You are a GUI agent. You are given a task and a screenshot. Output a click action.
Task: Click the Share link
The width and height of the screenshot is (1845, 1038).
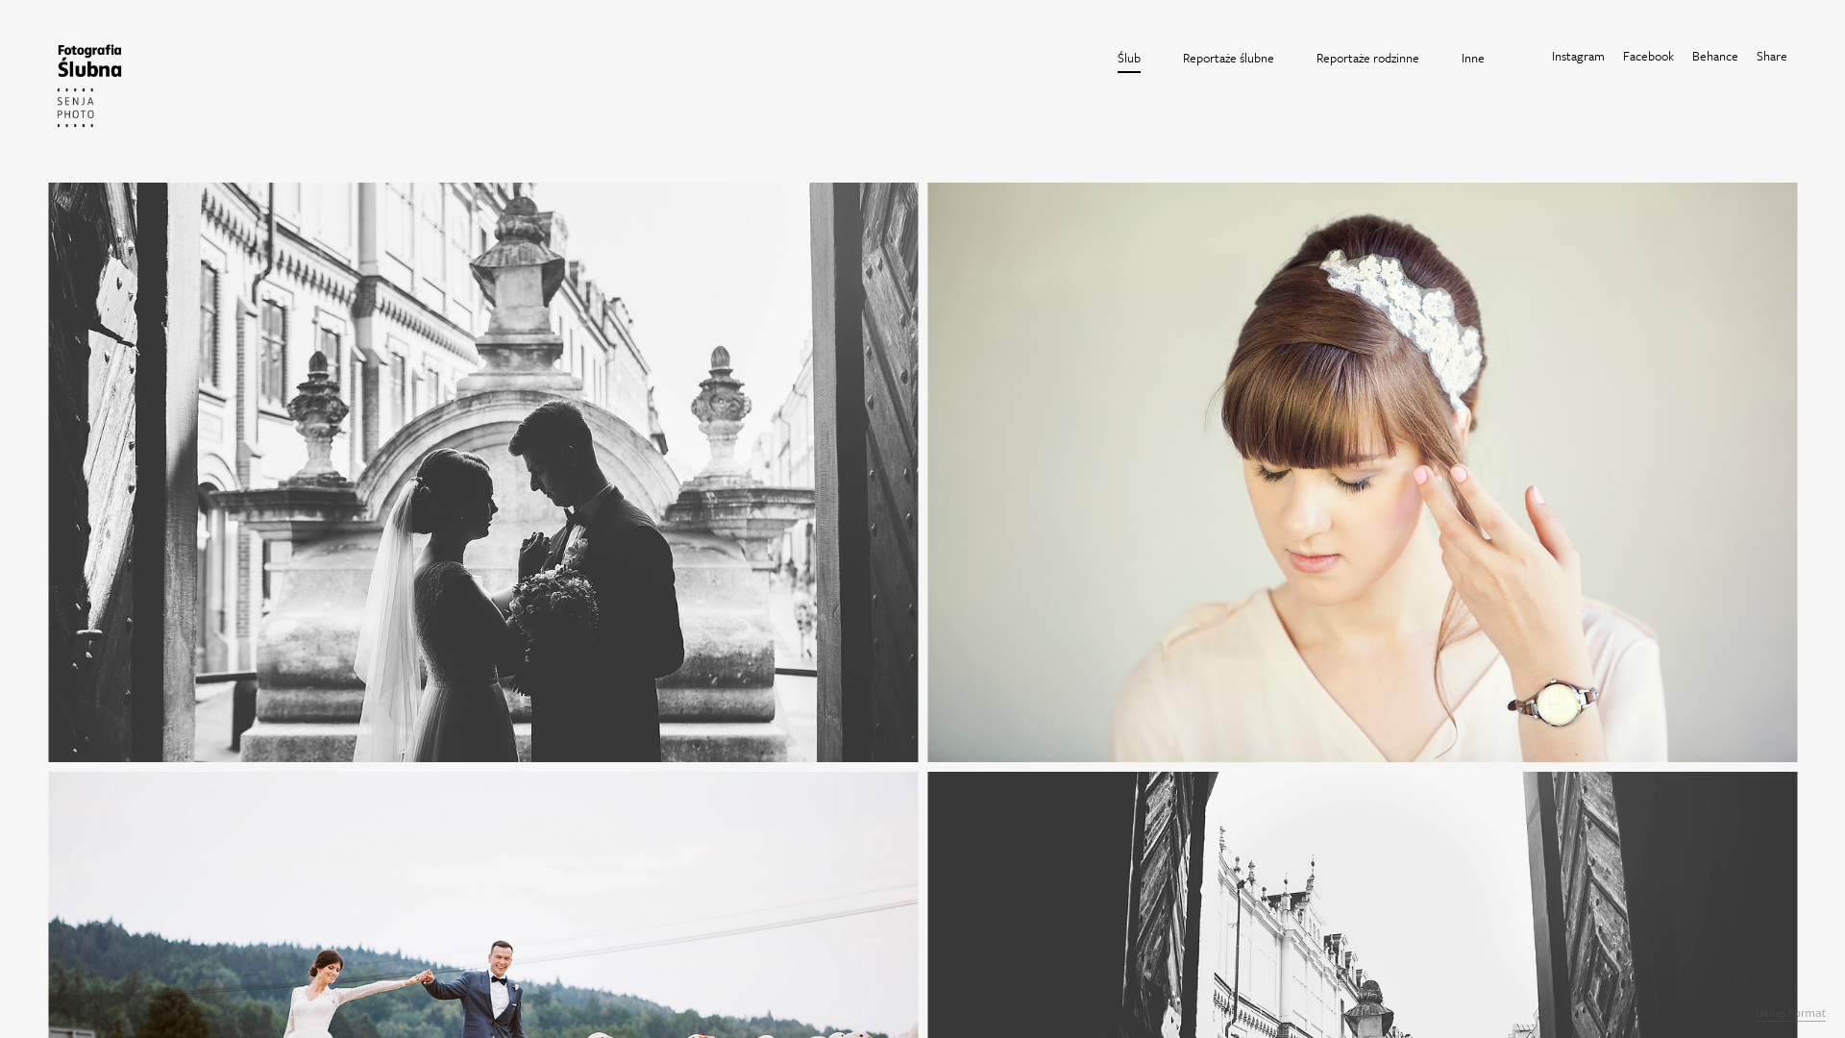point(1771,57)
